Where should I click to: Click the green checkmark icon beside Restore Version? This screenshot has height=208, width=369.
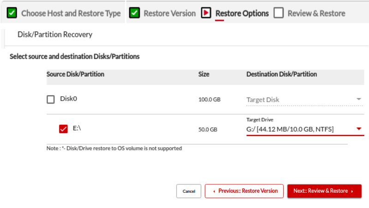(x=135, y=13)
